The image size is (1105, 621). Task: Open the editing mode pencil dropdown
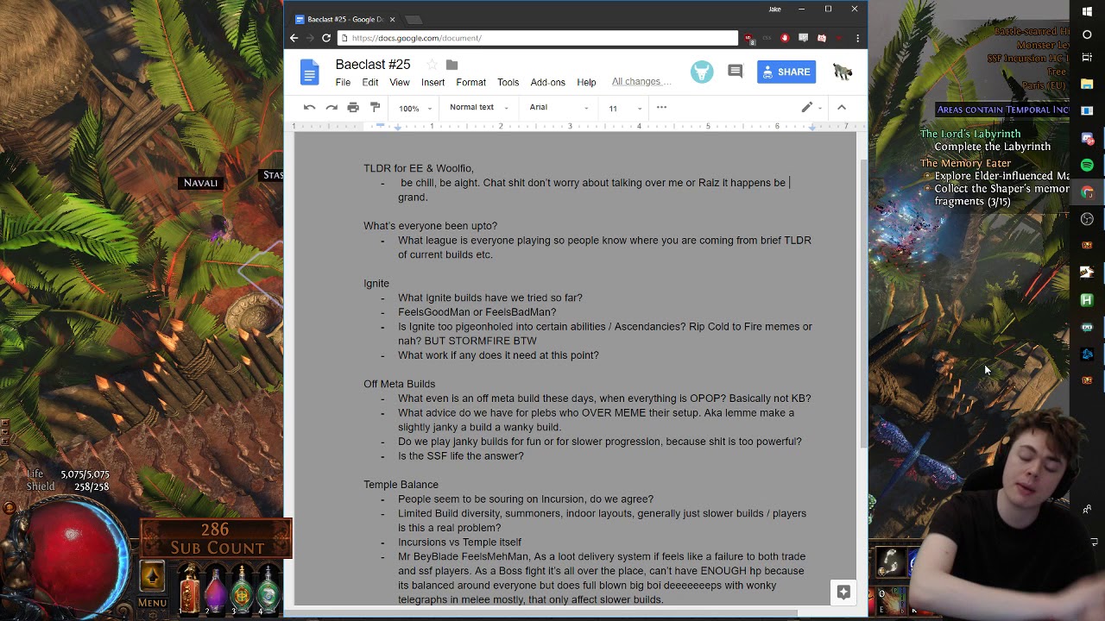tap(811, 107)
